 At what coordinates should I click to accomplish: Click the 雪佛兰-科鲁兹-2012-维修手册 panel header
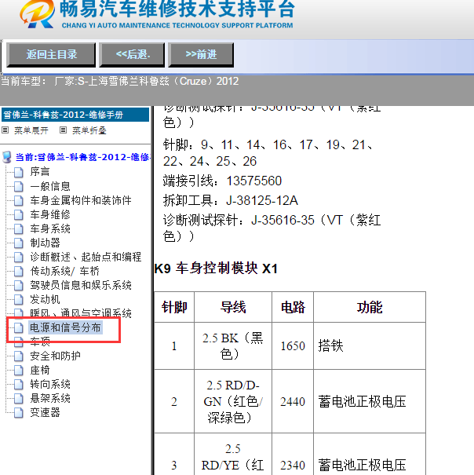pos(75,115)
